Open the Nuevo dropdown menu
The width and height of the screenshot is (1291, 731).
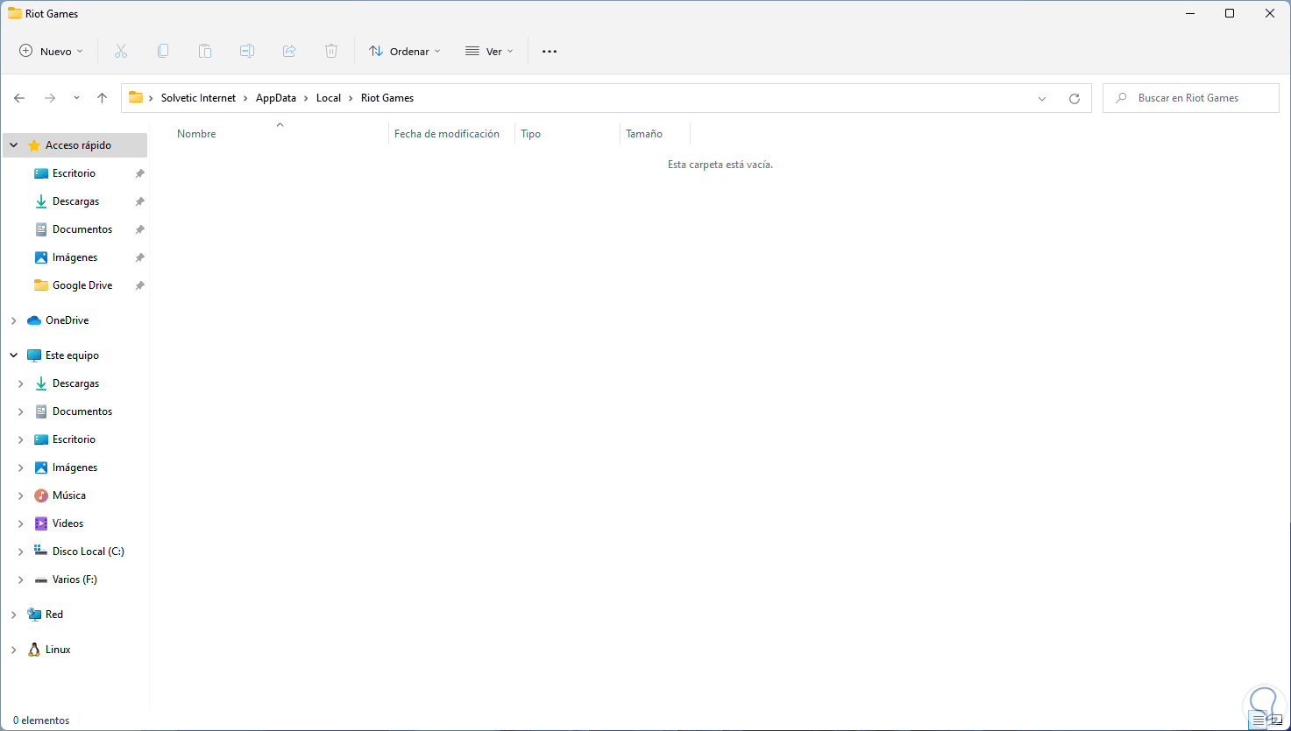click(x=51, y=52)
